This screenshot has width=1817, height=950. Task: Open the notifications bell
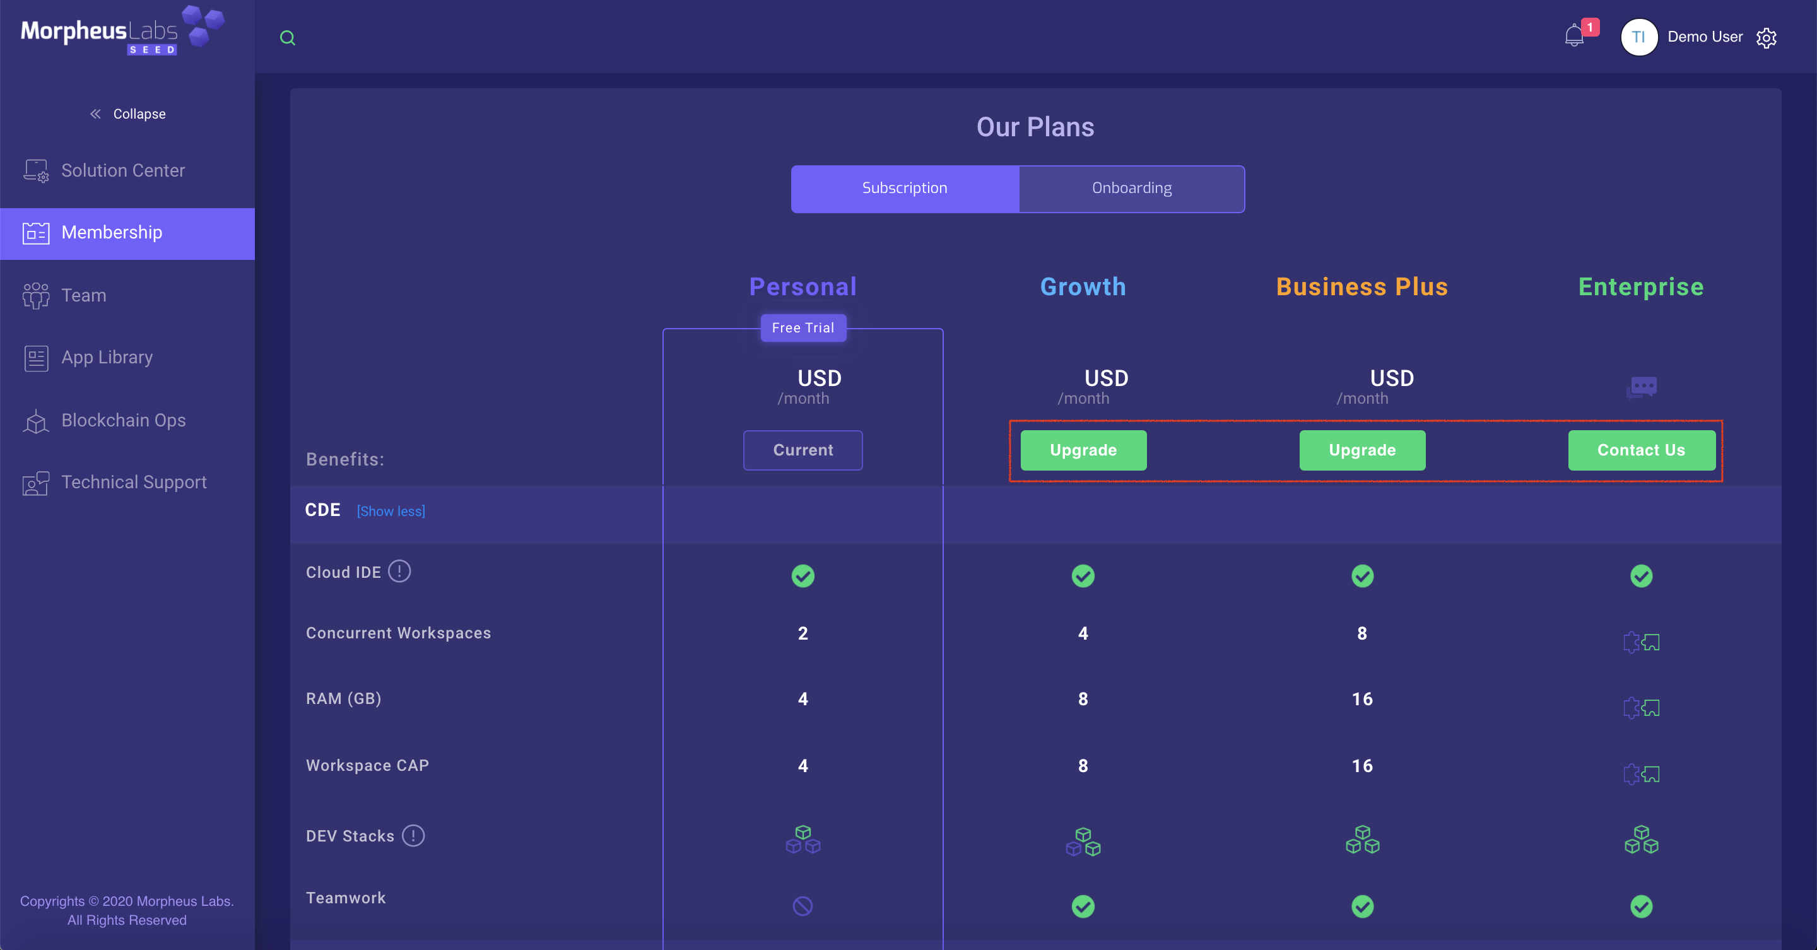[x=1573, y=36]
